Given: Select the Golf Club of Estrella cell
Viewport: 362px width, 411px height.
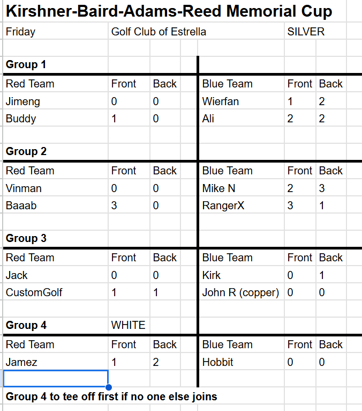Looking at the screenshot, I should 159,32.
